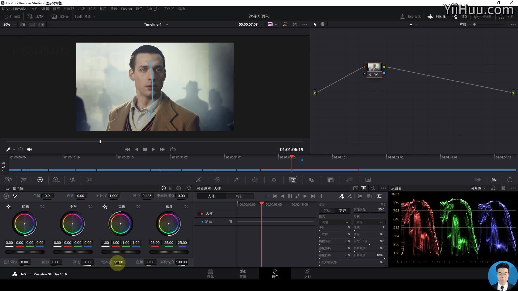Screen dimensions: 518x291
Task: Open the Camera RAW palette icon
Action: [x=8, y=180]
